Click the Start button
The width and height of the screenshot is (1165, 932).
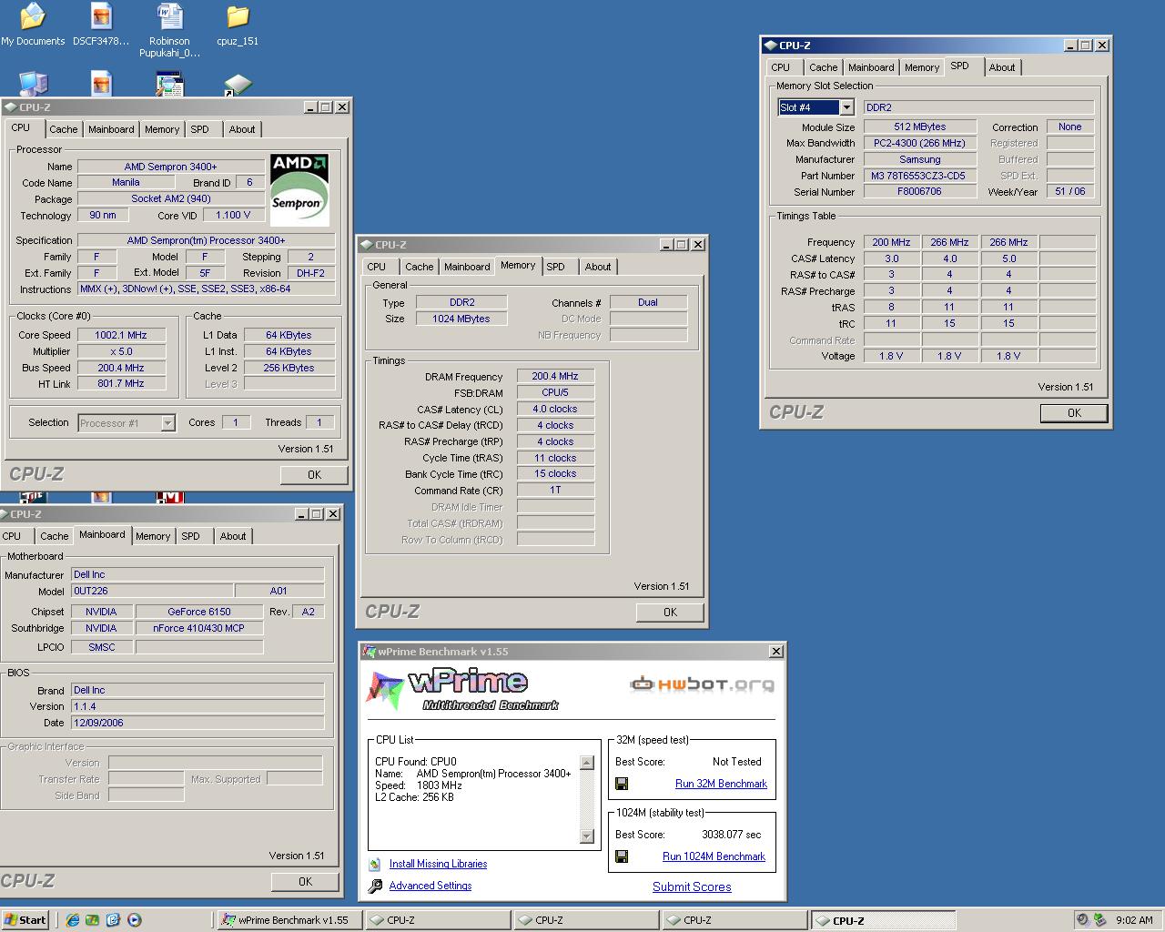(25, 920)
